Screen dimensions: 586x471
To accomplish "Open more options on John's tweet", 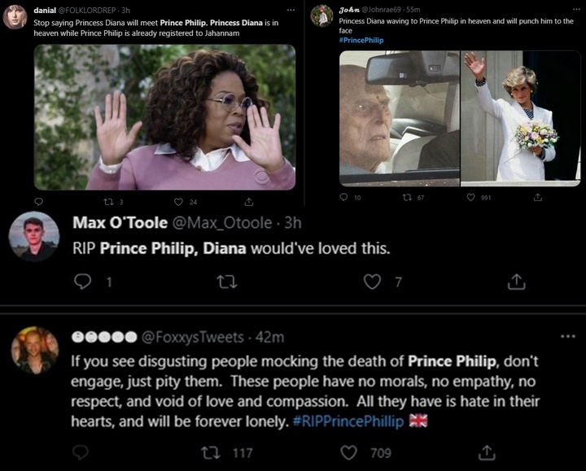I will click(575, 10).
